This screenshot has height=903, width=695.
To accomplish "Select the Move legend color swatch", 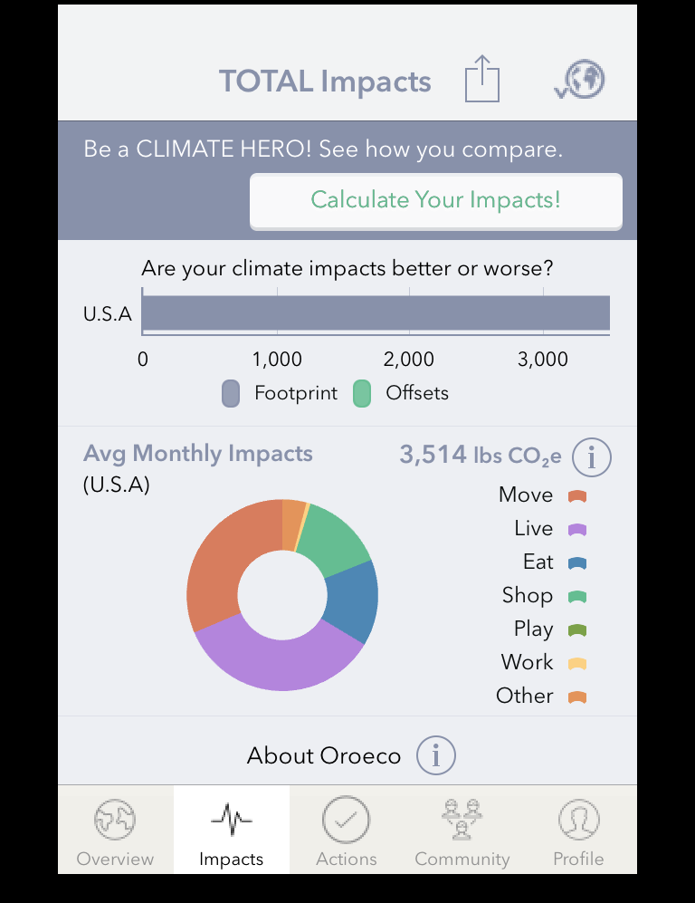I will [577, 496].
